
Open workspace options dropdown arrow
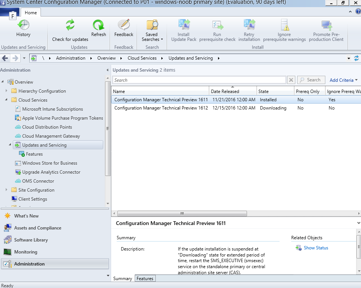pyautogui.click(x=108, y=276)
